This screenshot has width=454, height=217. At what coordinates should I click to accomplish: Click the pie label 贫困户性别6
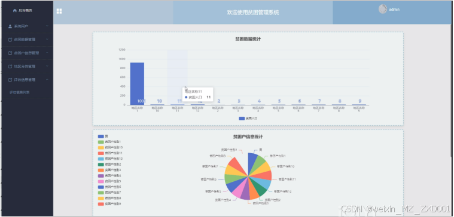[209, 179]
